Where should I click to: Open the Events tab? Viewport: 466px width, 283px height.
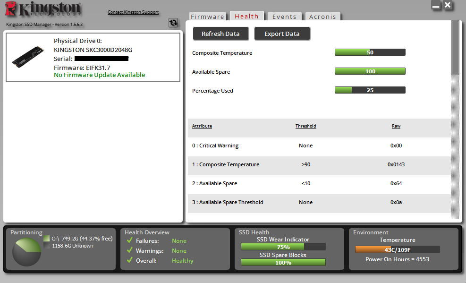coord(284,17)
